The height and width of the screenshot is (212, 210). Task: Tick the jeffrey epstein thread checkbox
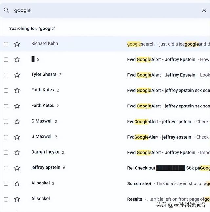pos(6,168)
